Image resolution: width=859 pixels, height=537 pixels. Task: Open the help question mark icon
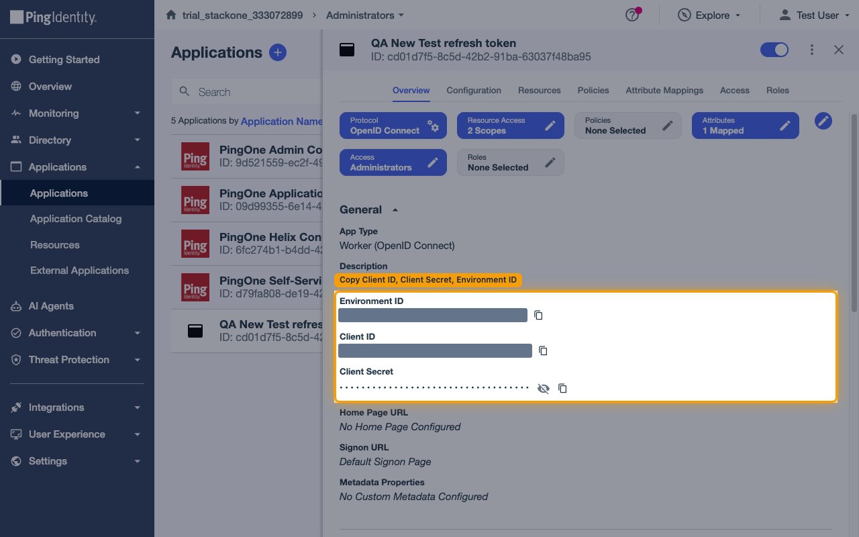632,15
